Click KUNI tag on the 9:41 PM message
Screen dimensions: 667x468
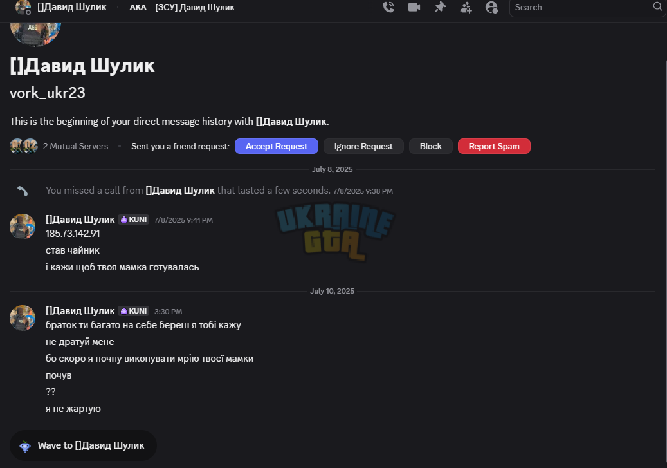click(134, 220)
